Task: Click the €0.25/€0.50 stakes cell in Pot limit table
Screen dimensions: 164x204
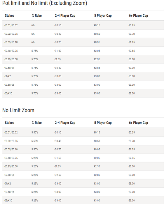Action: click(11, 59)
